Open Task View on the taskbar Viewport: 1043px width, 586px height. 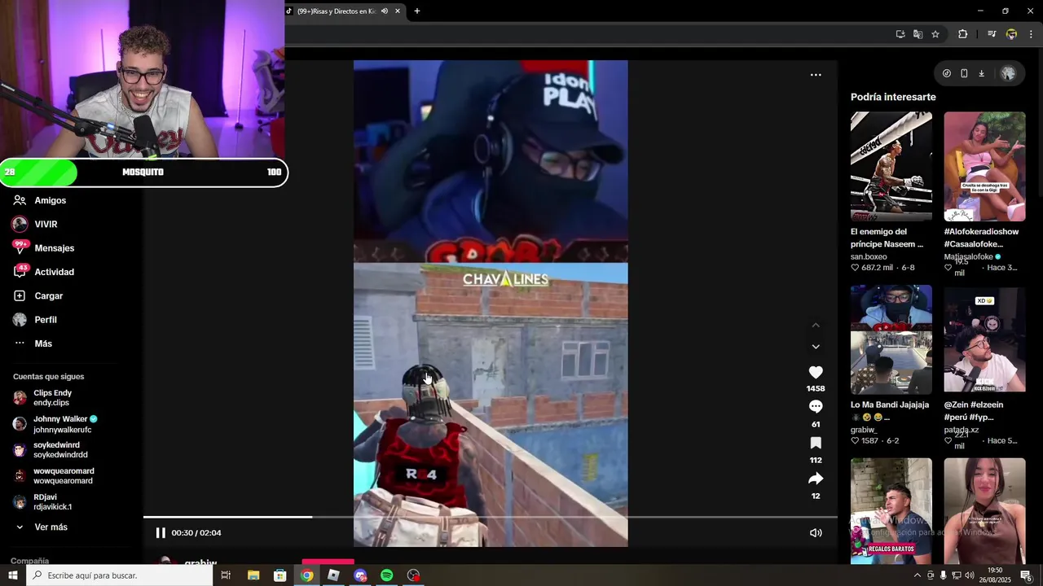click(226, 575)
